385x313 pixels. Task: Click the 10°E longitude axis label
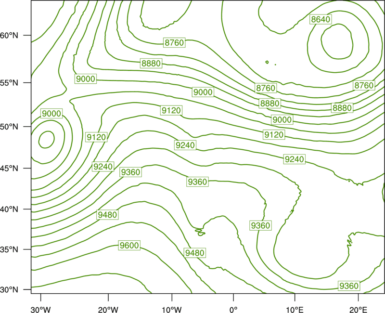pyautogui.click(x=295, y=309)
